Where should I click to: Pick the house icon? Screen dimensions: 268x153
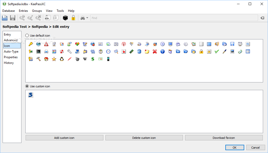46,59
